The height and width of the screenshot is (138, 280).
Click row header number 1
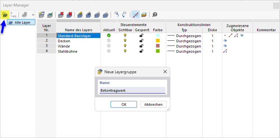pyautogui.click(x=46, y=35)
